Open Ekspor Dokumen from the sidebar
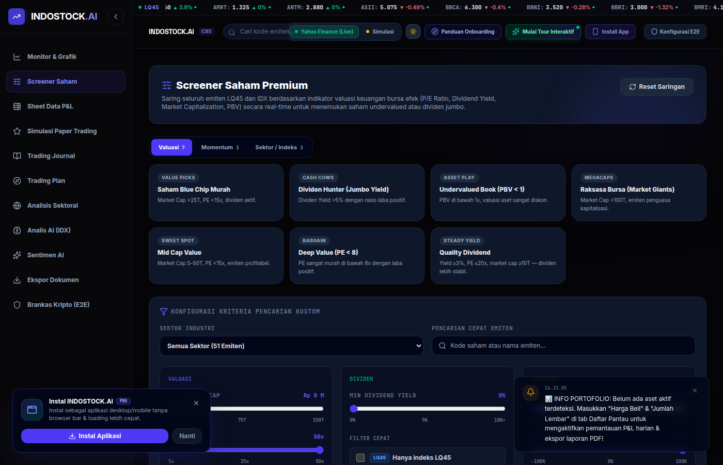 coord(66,280)
